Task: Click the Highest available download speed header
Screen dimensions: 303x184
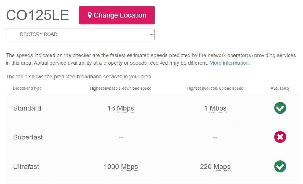Action: 120,88
